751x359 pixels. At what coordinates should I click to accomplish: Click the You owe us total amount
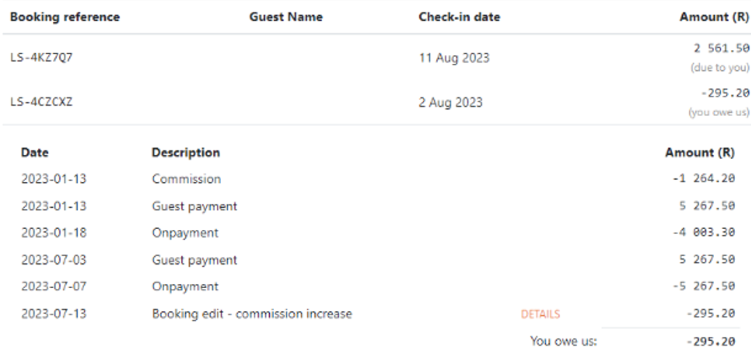click(x=711, y=342)
